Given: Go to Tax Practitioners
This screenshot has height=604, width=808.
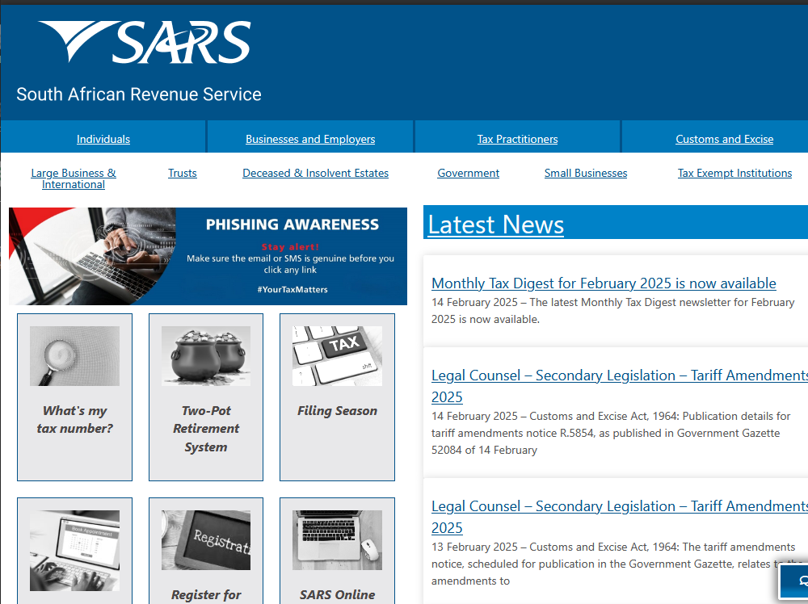Looking at the screenshot, I should 517,139.
